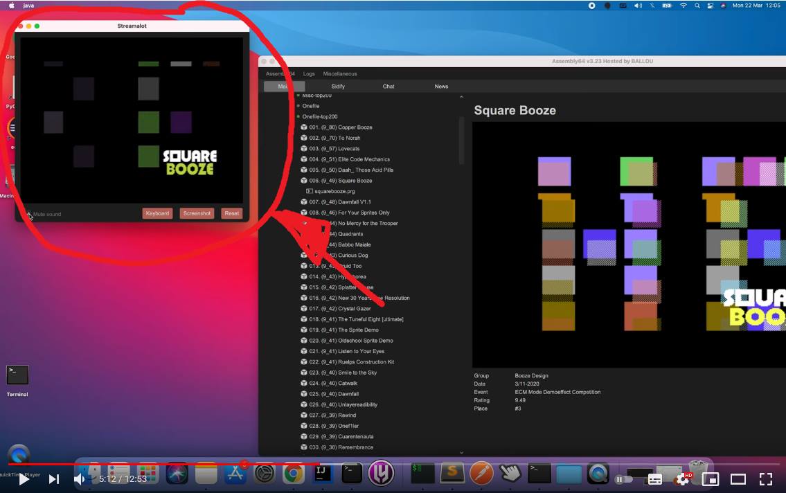Viewport: 786px width, 493px height.
Task: Select entry 029 Cuarentenauta
Action: click(x=341, y=436)
